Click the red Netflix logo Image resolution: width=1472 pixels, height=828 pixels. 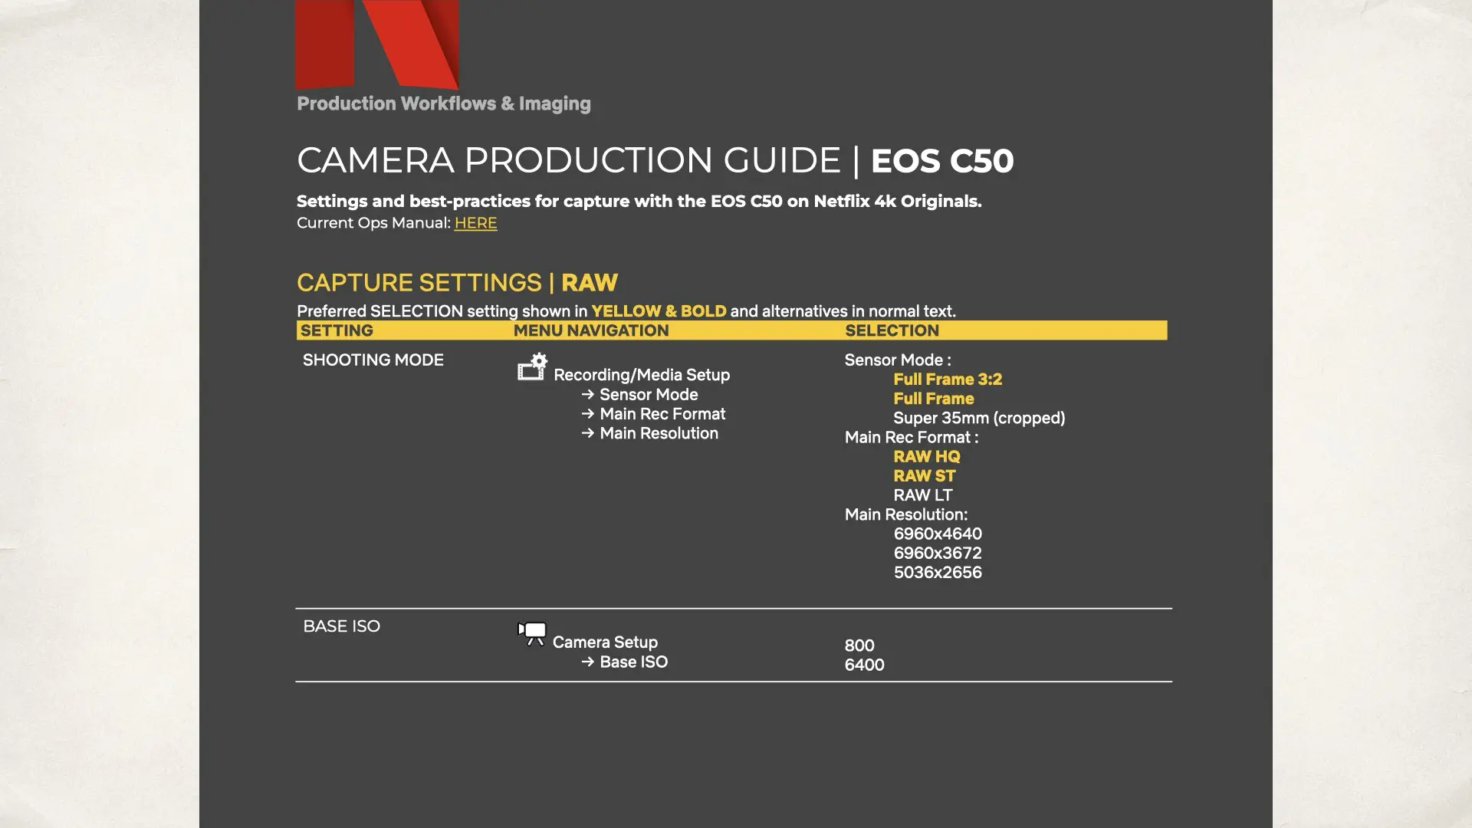pyautogui.click(x=377, y=44)
